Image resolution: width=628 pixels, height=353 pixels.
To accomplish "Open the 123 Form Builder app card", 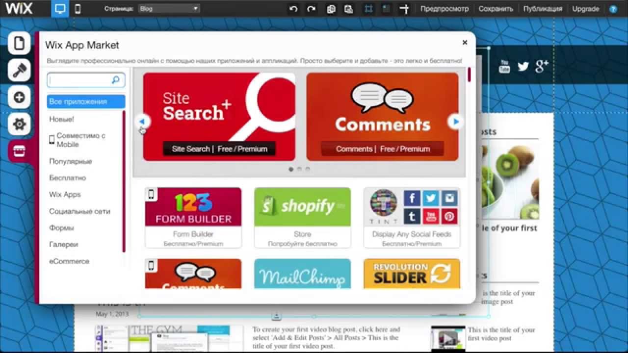I will coord(193,218).
